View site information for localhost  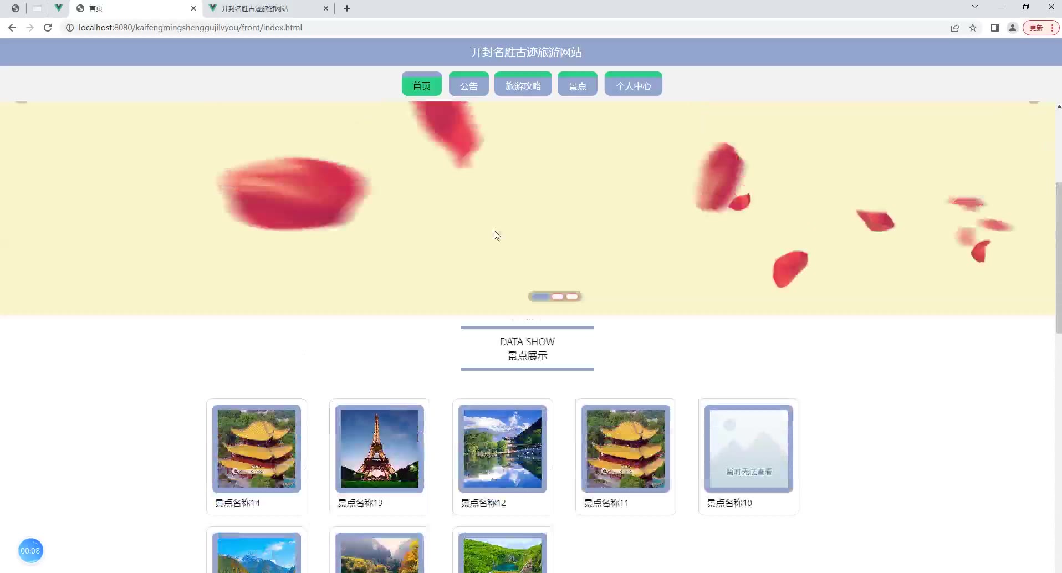coord(70,28)
